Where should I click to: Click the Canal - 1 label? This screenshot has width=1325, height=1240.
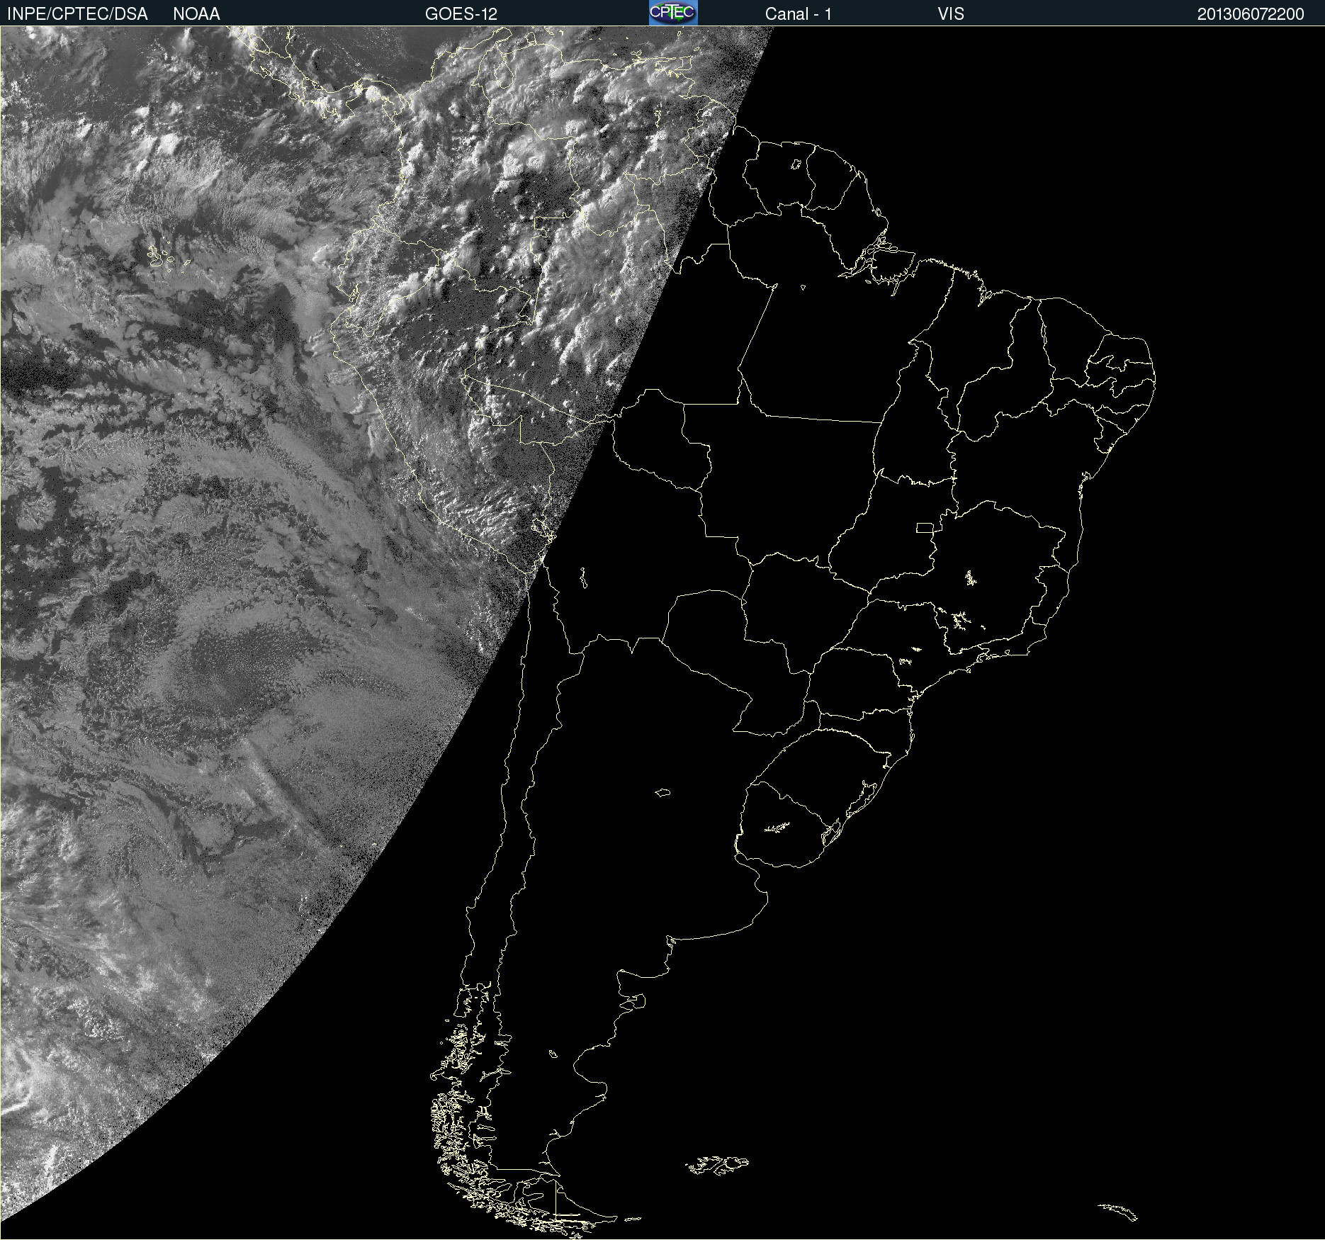click(799, 14)
